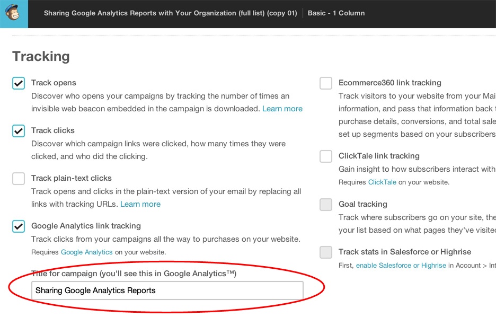Image resolution: width=496 pixels, height=317 pixels.
Task: Click ClickTale link tracking label
Action: coord(379,156)
